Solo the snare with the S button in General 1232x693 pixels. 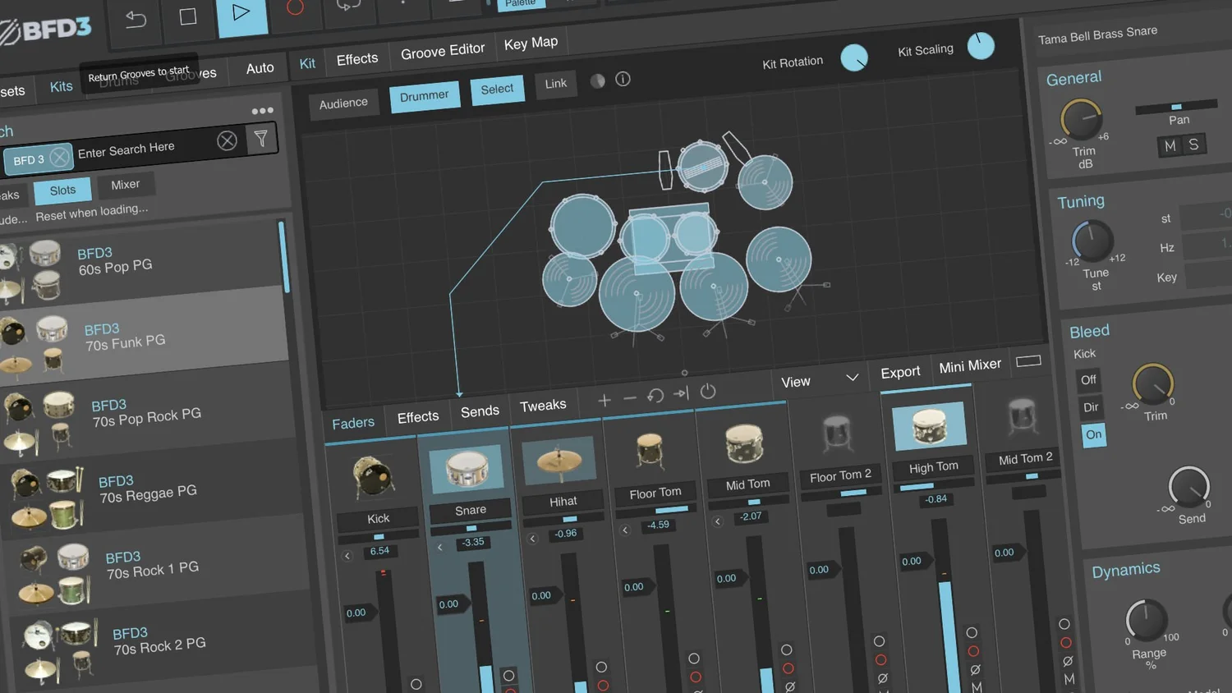coord(1193,145)
